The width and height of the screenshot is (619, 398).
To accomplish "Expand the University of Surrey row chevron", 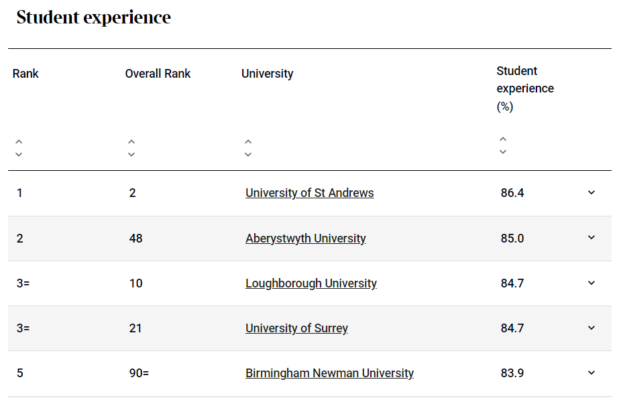I will pos(592,328).
